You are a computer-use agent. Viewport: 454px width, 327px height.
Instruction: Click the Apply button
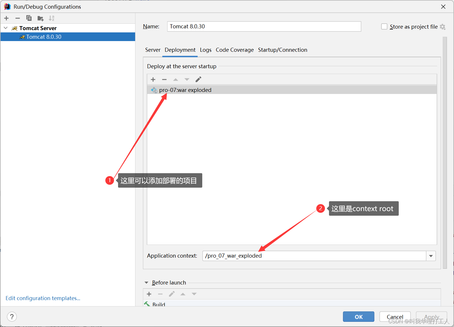pyautogui.click(x=431, y=317)
